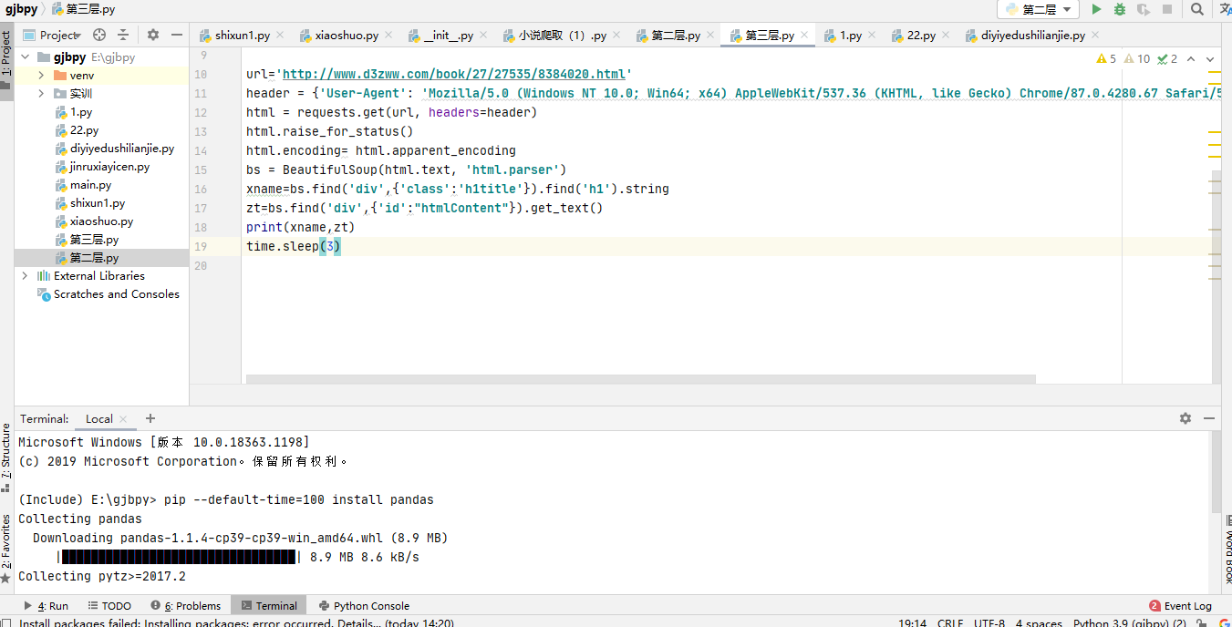
Task: Open the d3zww.com URL link in code
Action: (454, 75)
